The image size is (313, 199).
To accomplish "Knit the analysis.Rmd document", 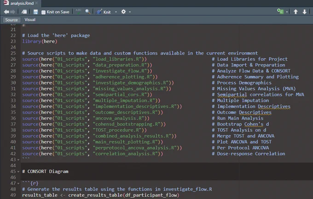I will pos(104,12).
